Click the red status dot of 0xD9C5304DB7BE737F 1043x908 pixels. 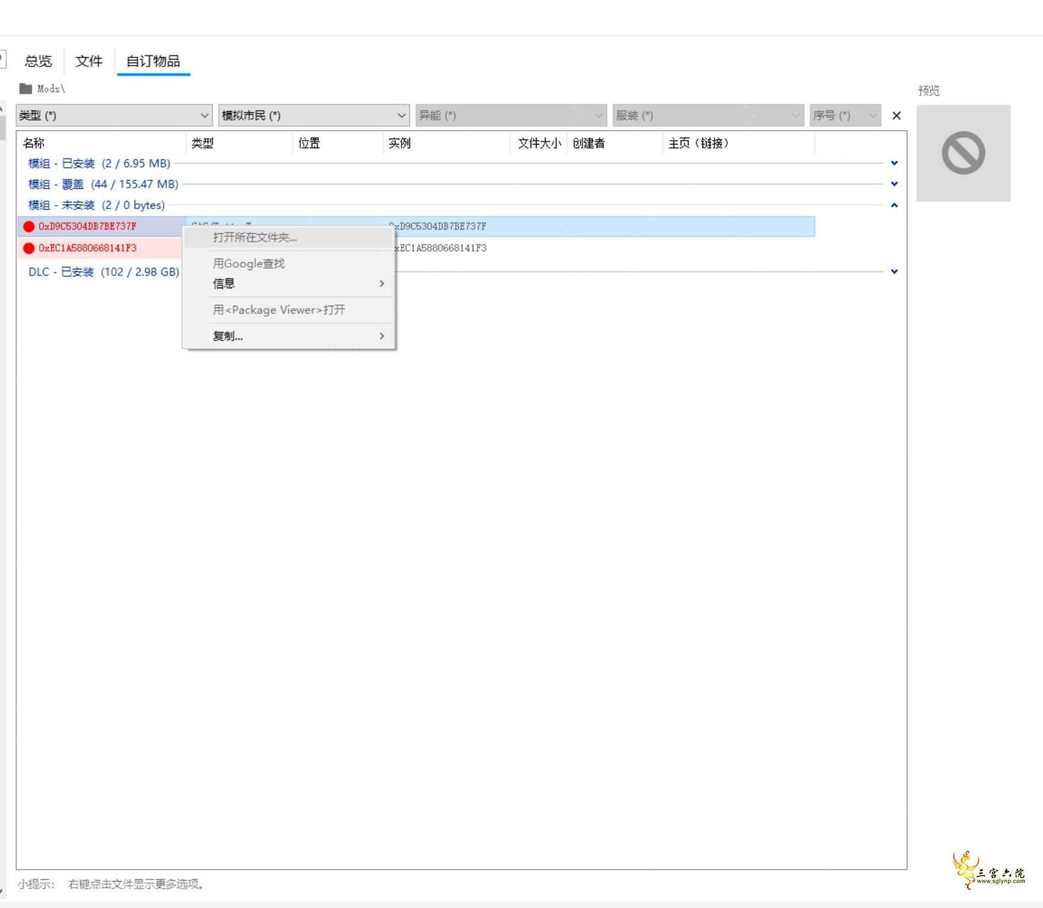(29, 227)
